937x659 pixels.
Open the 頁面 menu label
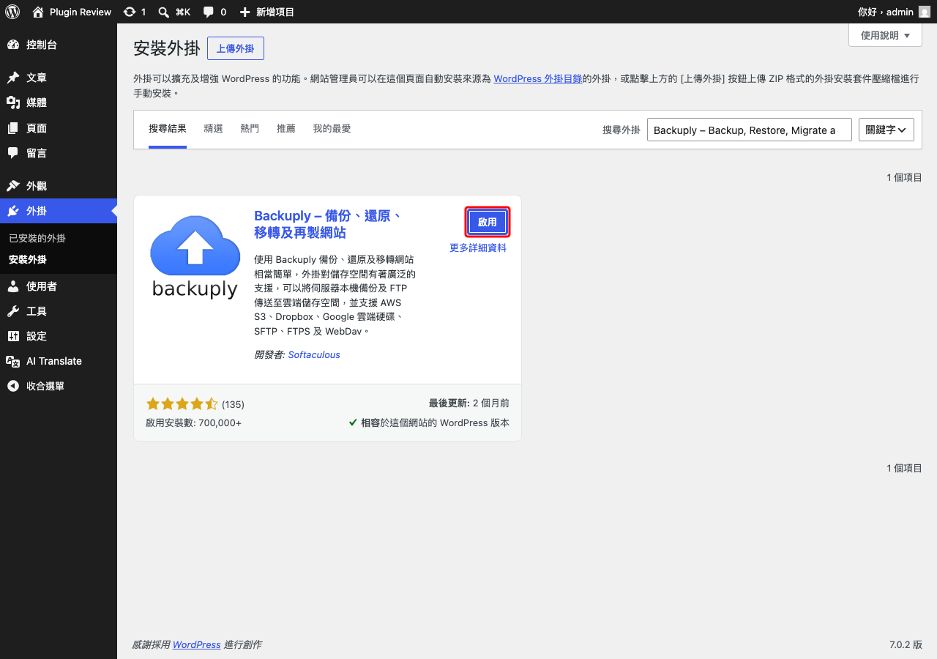coord(37,128)
